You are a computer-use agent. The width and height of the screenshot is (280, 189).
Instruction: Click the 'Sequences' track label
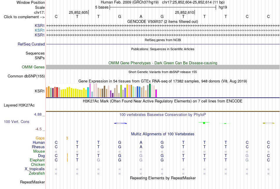[35, 53]
